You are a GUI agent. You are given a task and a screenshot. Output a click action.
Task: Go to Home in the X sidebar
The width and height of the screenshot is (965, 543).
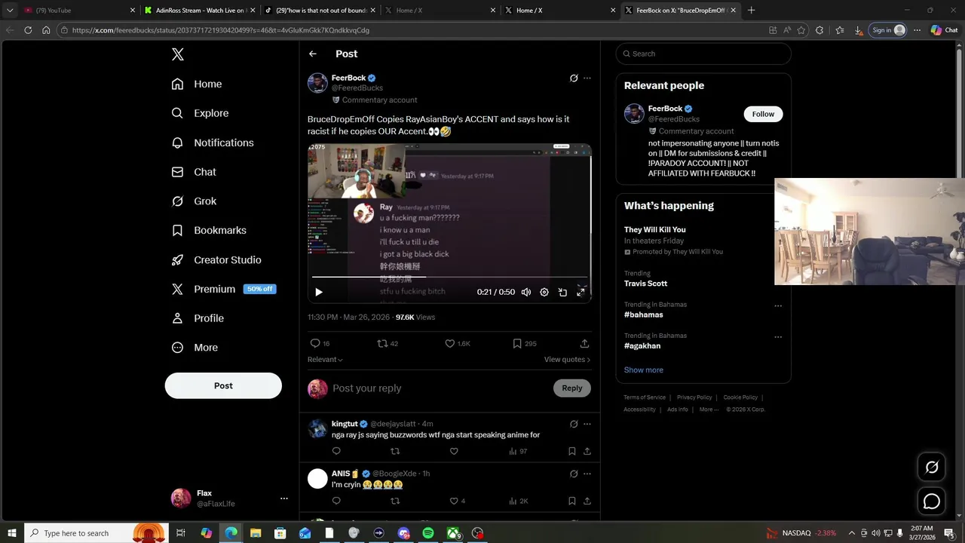coord(197,84)
